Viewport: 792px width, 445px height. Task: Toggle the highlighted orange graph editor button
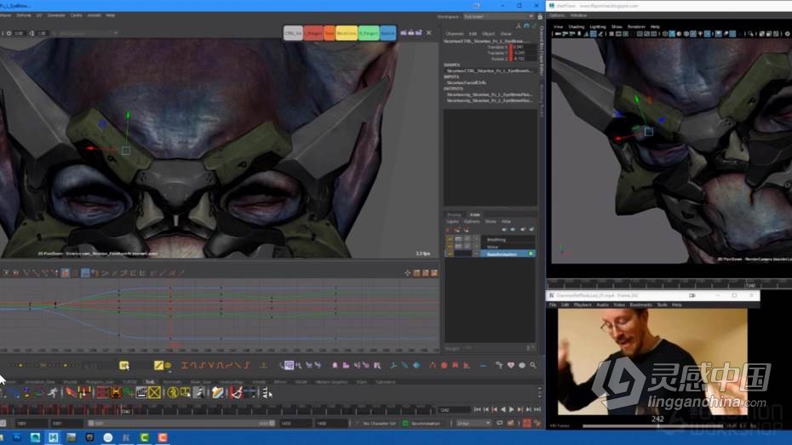pos(66,273)
